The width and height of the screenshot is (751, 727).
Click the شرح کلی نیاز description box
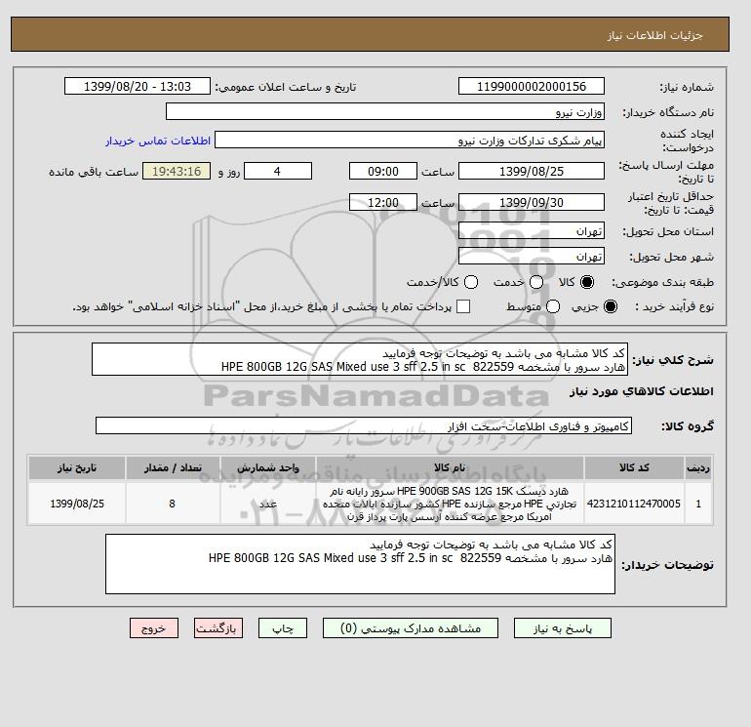360,359
